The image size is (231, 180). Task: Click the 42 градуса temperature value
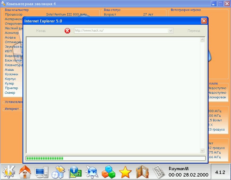coord(217,148)
